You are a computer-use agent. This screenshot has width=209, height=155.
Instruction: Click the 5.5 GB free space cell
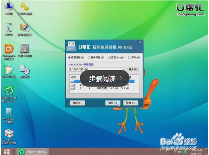click(125, 88)
